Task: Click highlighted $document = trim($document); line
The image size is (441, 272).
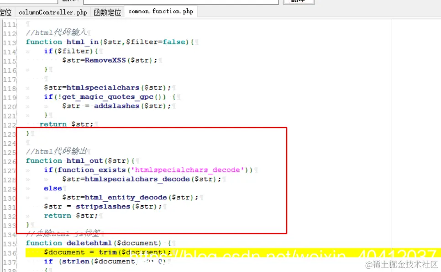Action: [107, 252]
